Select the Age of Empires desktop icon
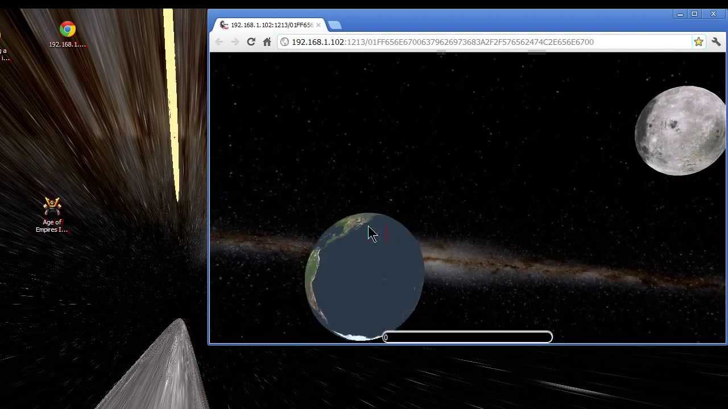Screen dimensions: 728x409 tap(52, 215)
